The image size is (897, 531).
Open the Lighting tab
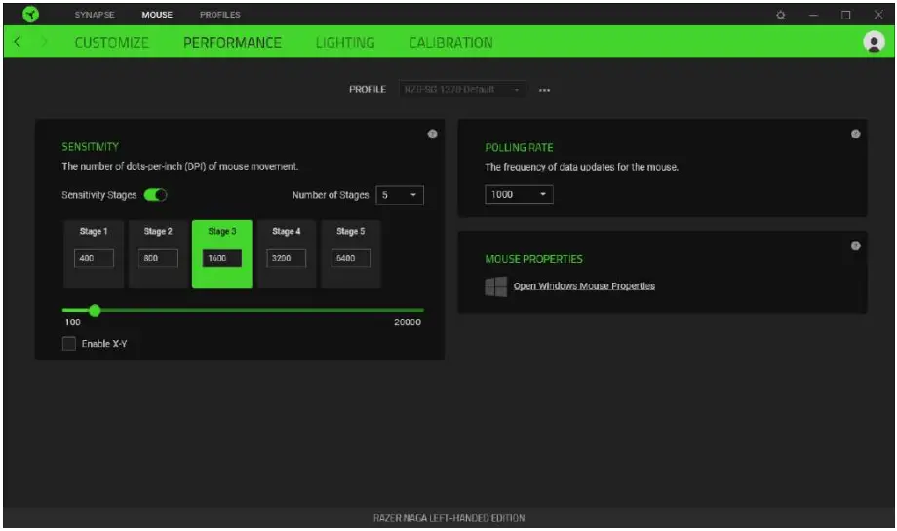point(345,42)
